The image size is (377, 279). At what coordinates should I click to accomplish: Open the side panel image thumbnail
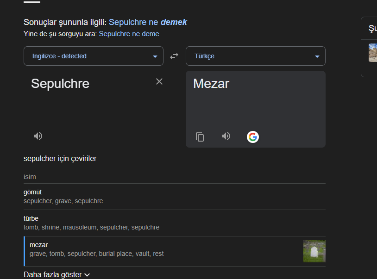373,53
